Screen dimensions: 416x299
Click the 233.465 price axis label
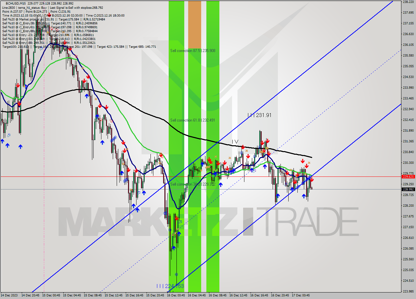(408, 98)
